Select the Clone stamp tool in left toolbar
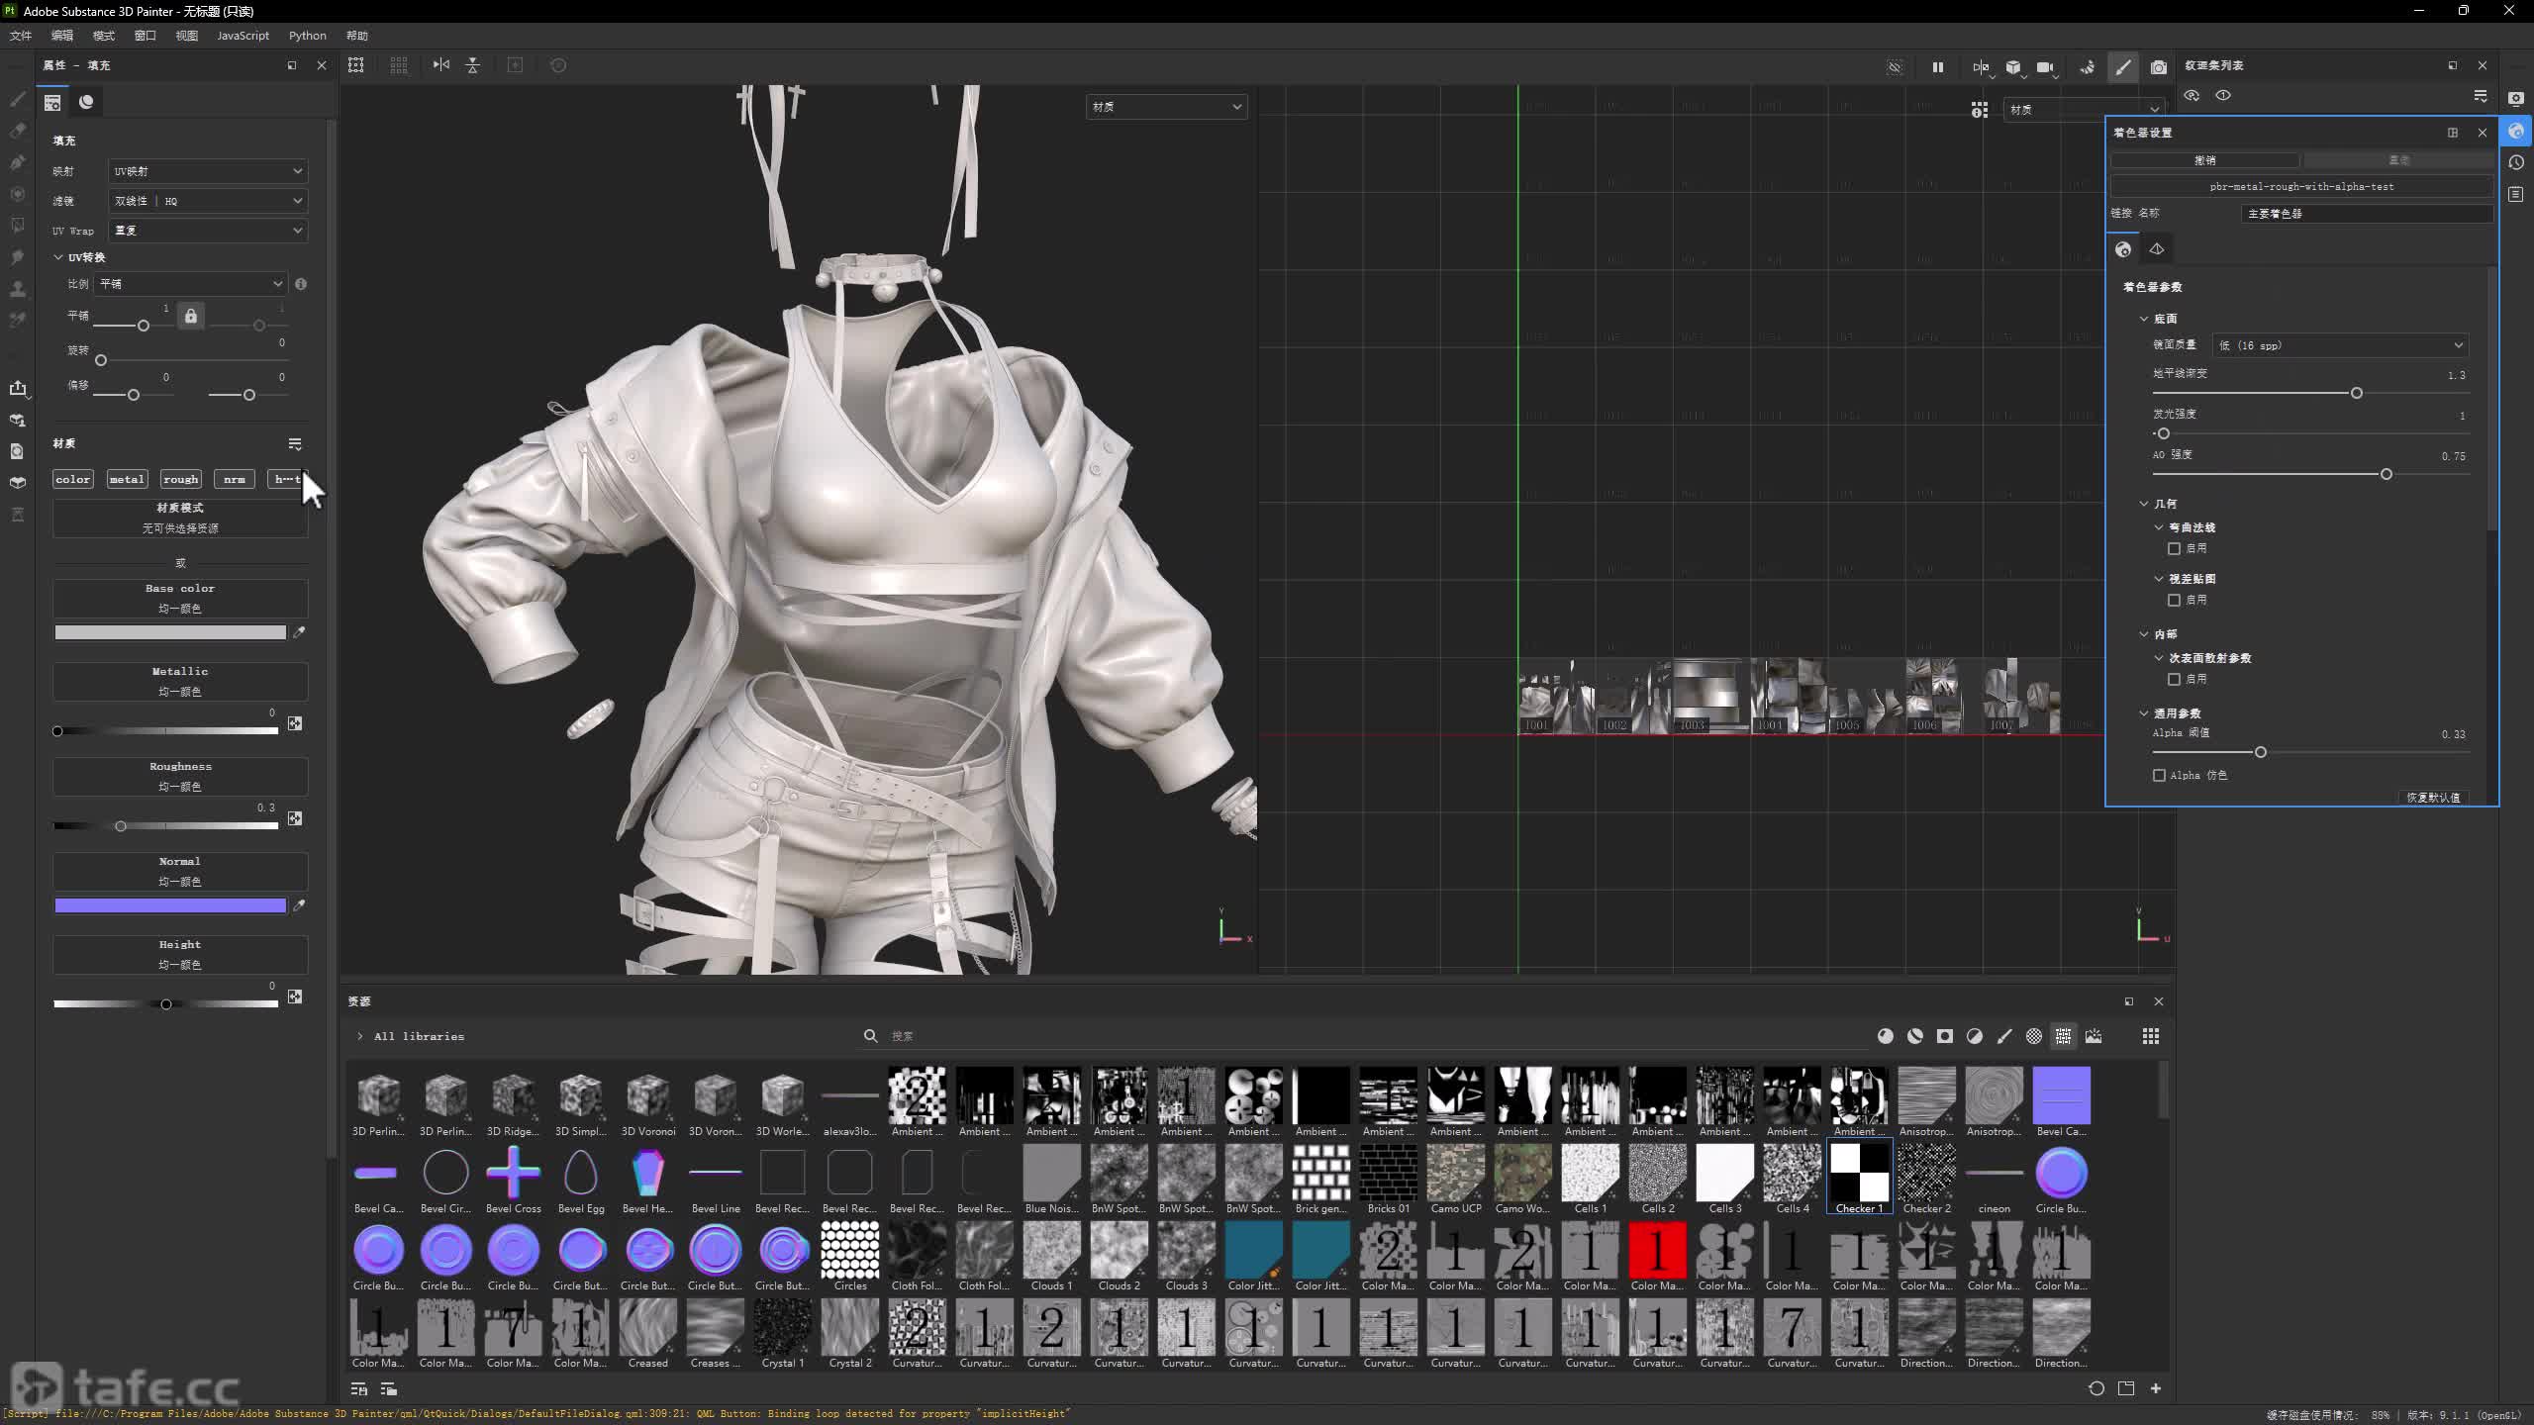This screenshot has height=1425, width=2534. tap(17, 289)
